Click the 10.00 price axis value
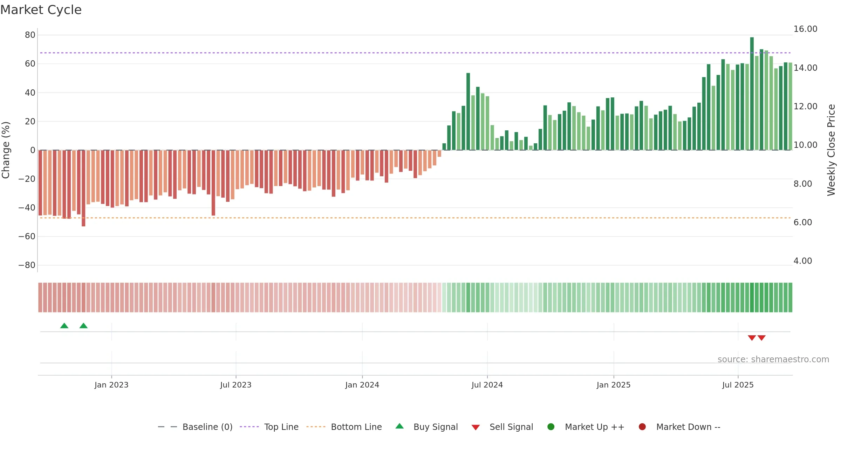This screenshot has height=473, width=841. pos(805,145)
